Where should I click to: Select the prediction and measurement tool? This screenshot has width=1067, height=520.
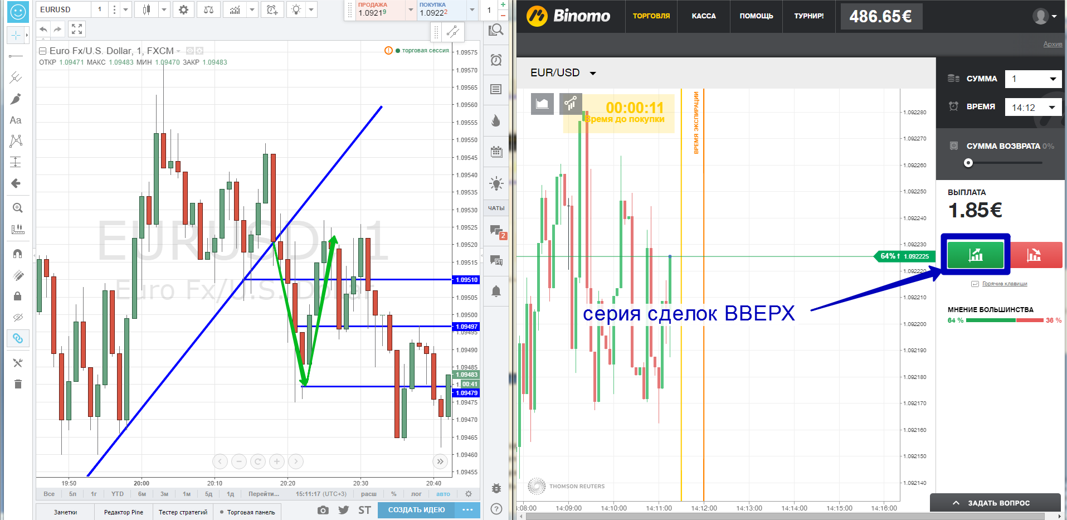pyautogui.click(x=16, y=162)
